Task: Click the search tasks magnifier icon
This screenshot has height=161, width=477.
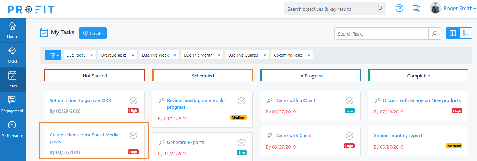Action: pos(435,34)
